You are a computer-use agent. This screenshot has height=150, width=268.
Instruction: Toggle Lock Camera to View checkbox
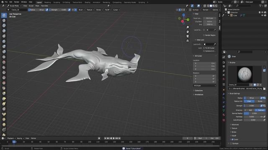pyautogui.click(x=204, y=51)
